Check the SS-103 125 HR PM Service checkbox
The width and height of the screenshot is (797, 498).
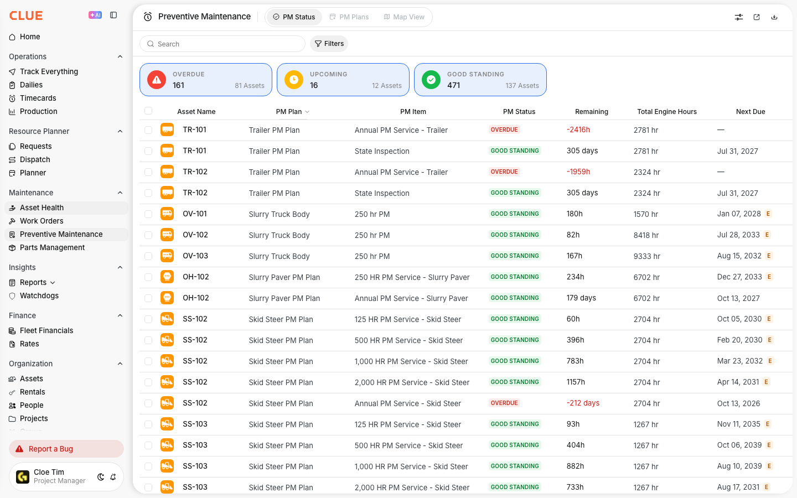click(x=148, y=424)
